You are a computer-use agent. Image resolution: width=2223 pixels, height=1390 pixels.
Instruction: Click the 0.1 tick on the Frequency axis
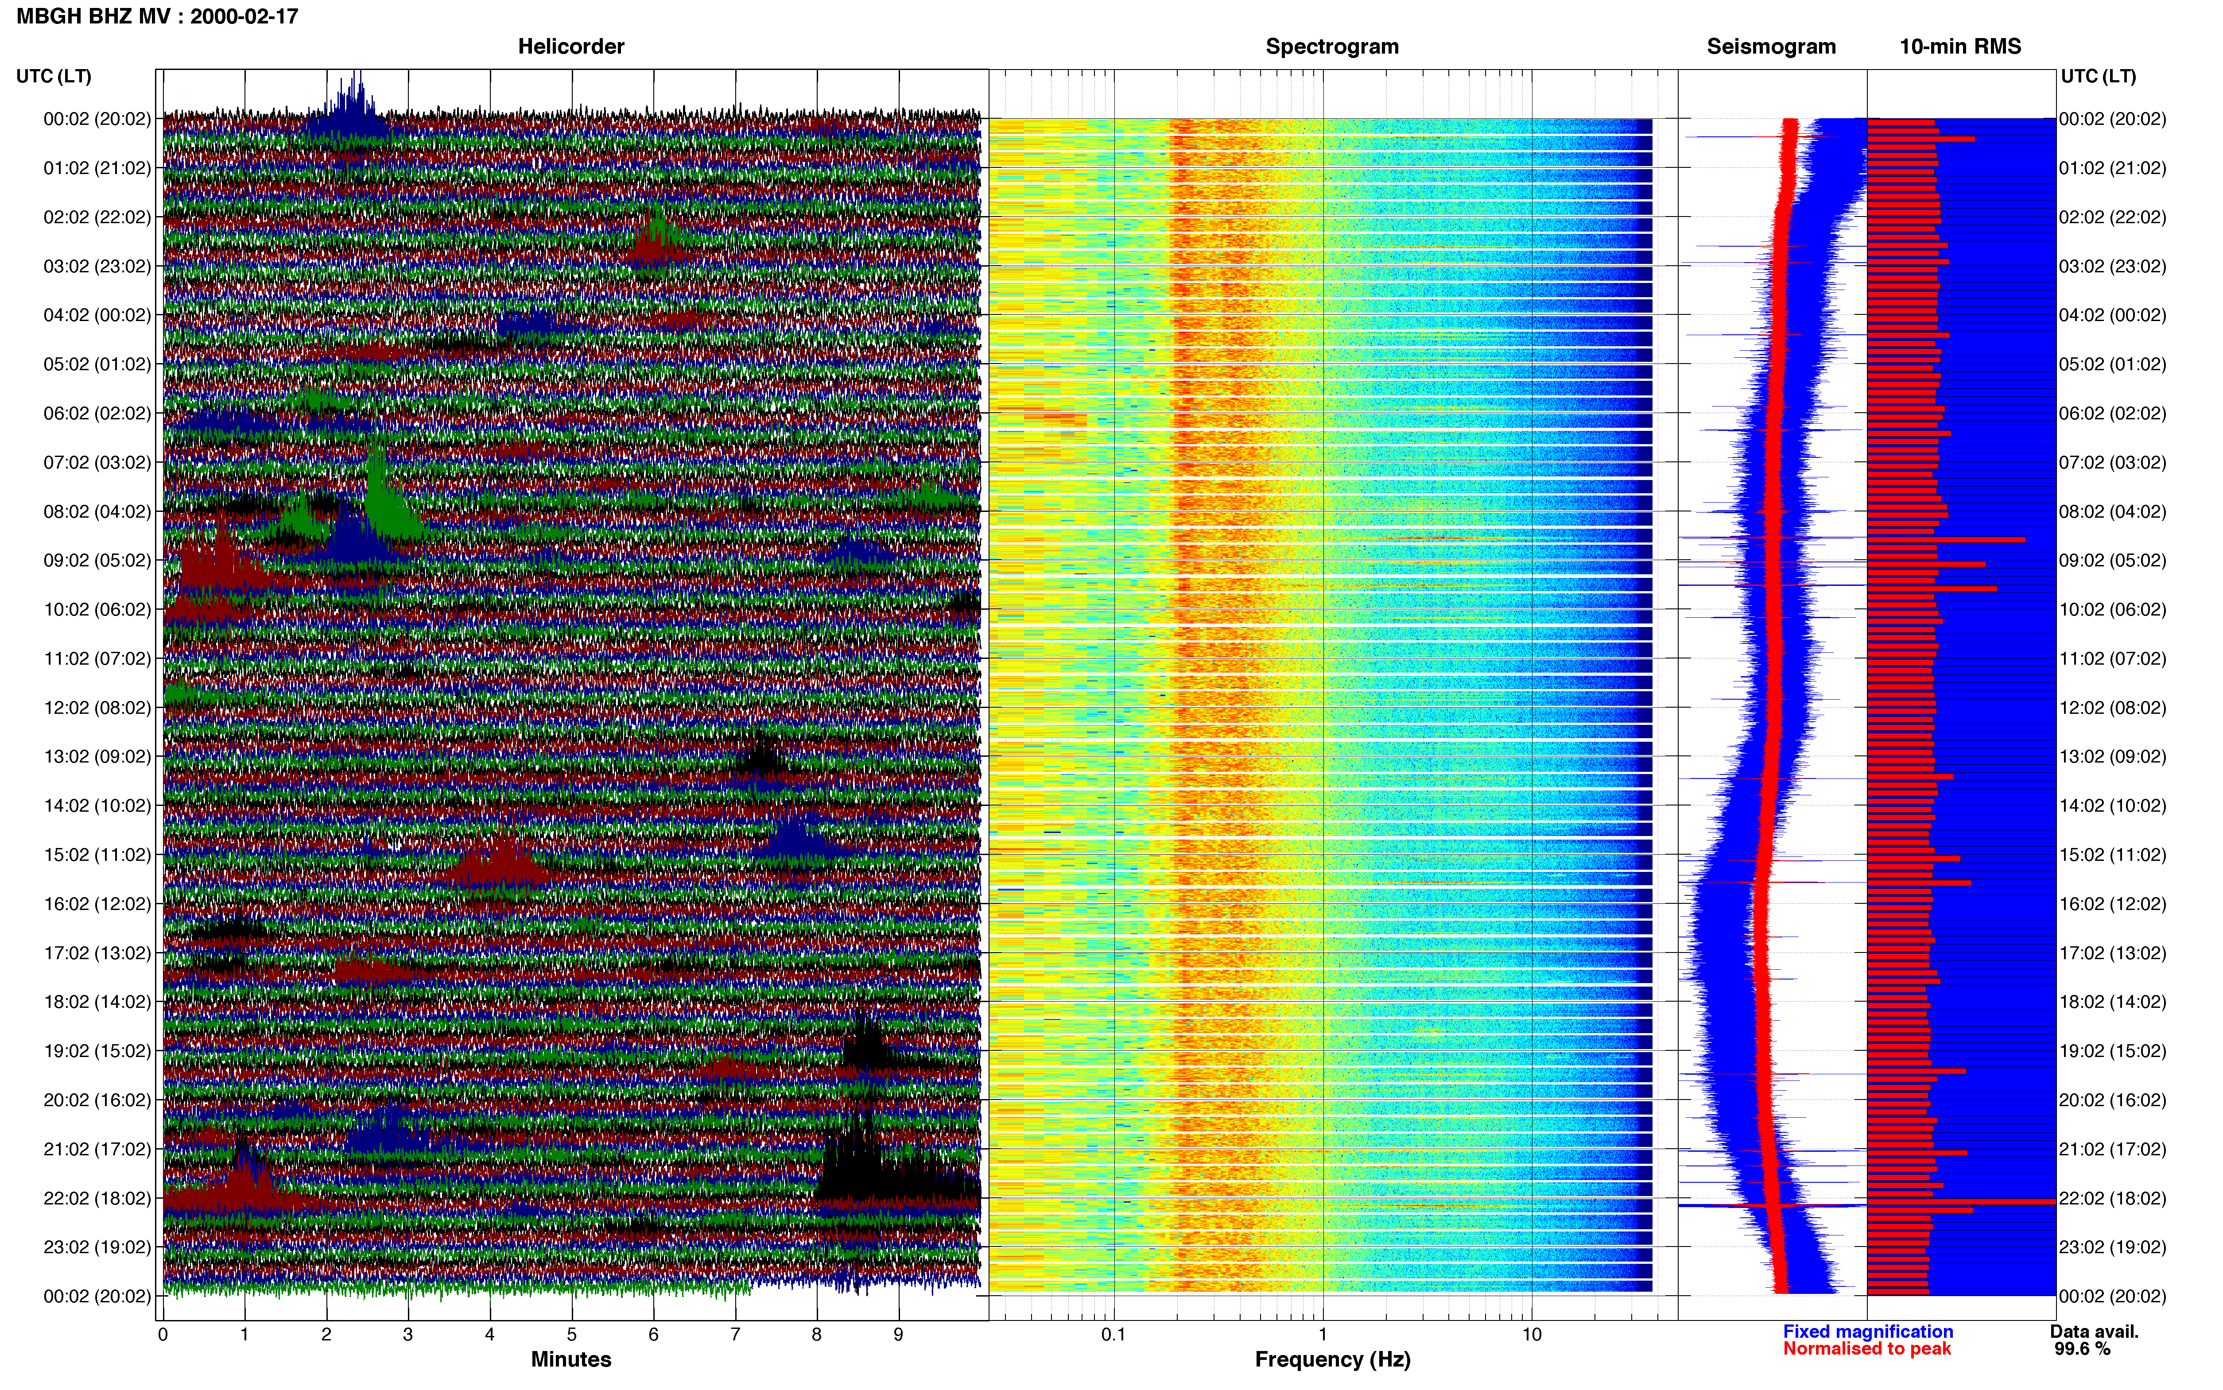point(1113,1334)
